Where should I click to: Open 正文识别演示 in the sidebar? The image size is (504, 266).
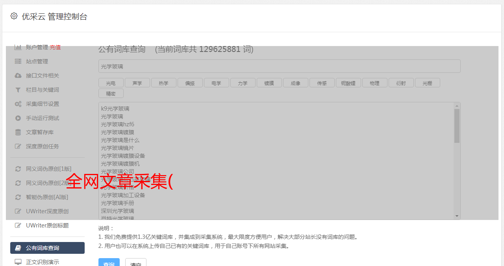(43, 262)
